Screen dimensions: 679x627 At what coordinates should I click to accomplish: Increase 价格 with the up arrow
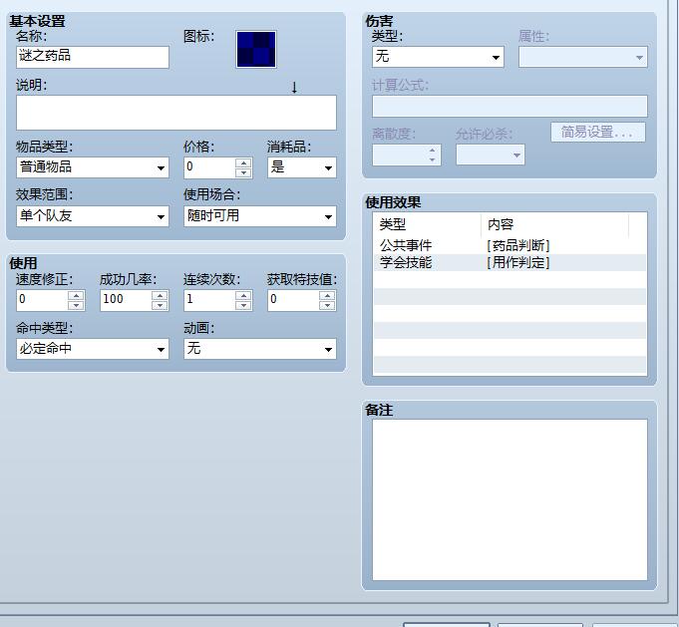click(244, 162)
